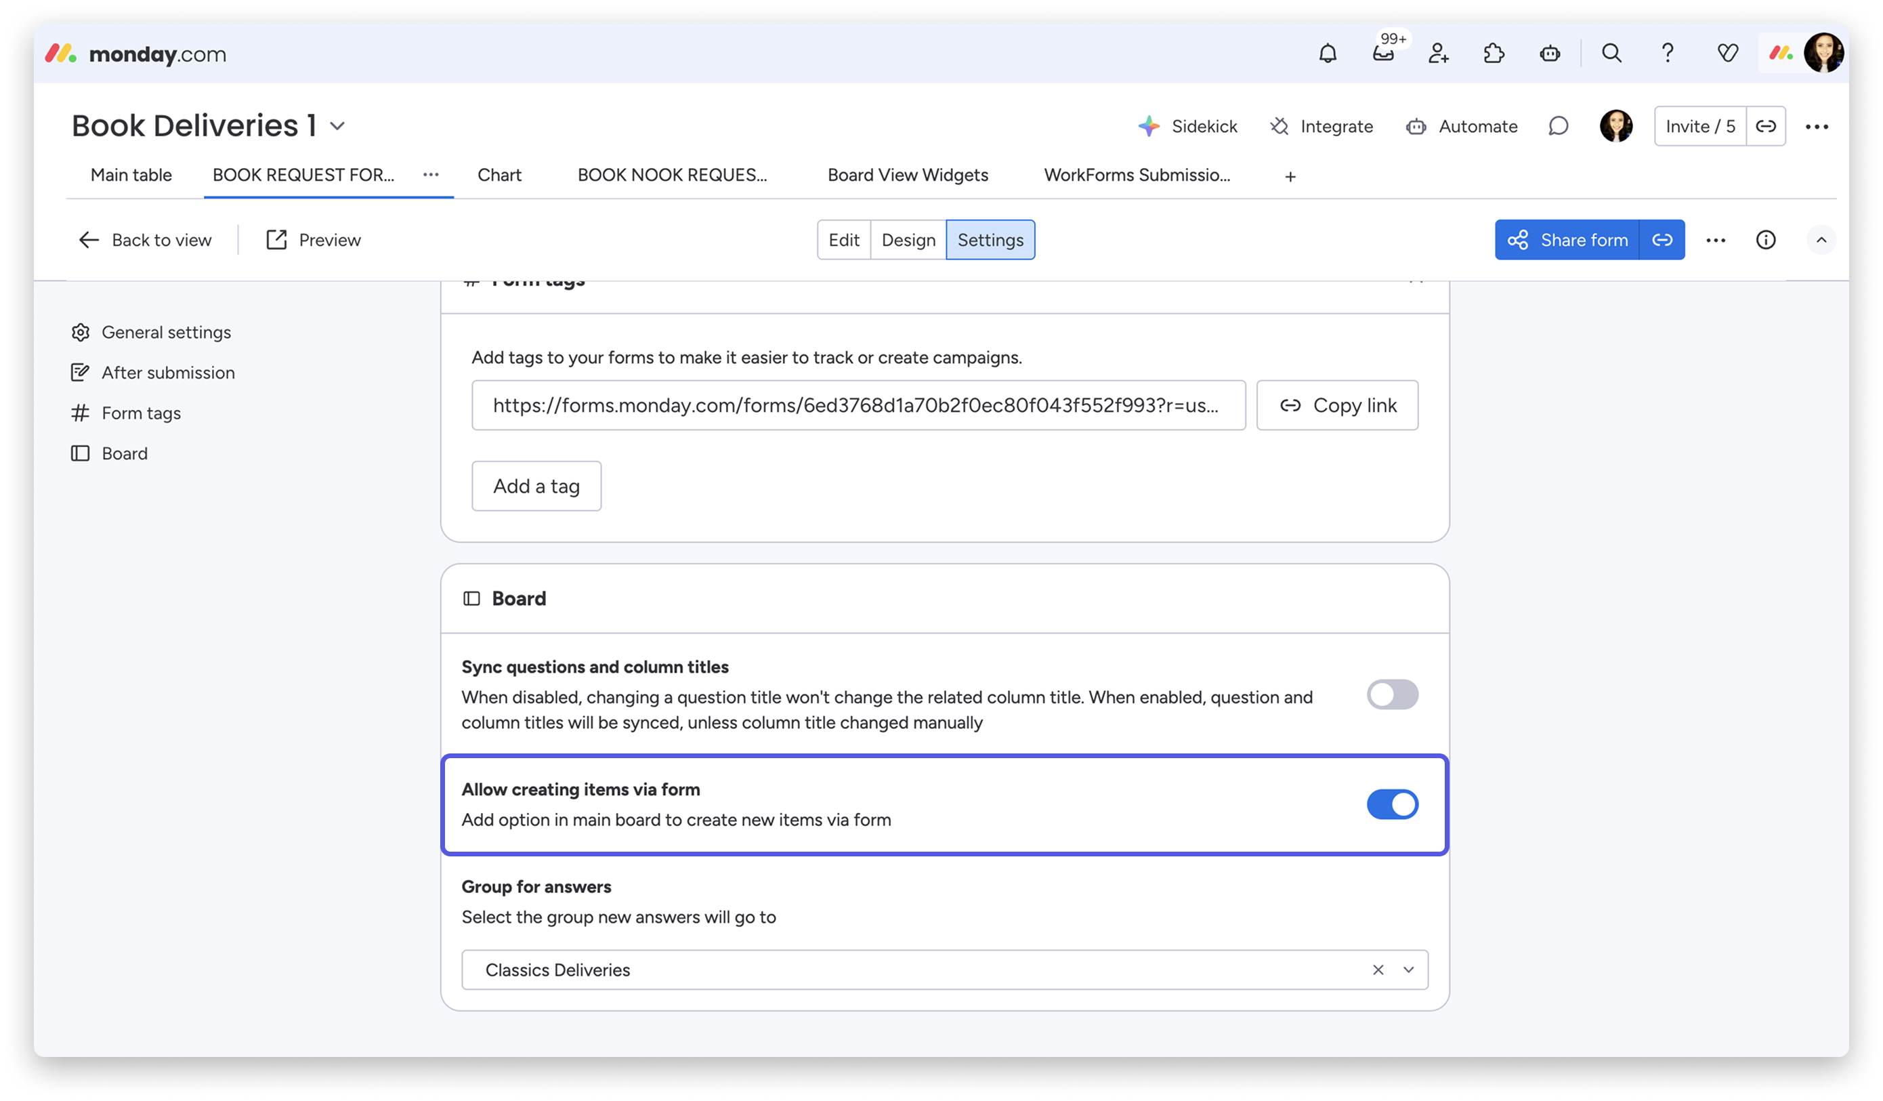Jump to Board section in sidebar
1883x1101 pixels.
coord(109,453)
